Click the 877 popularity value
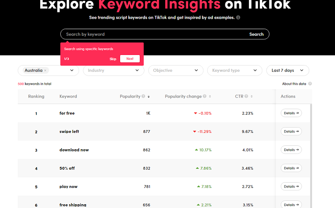The width and height of the screenshot is (335, 208). pos(146,131)
